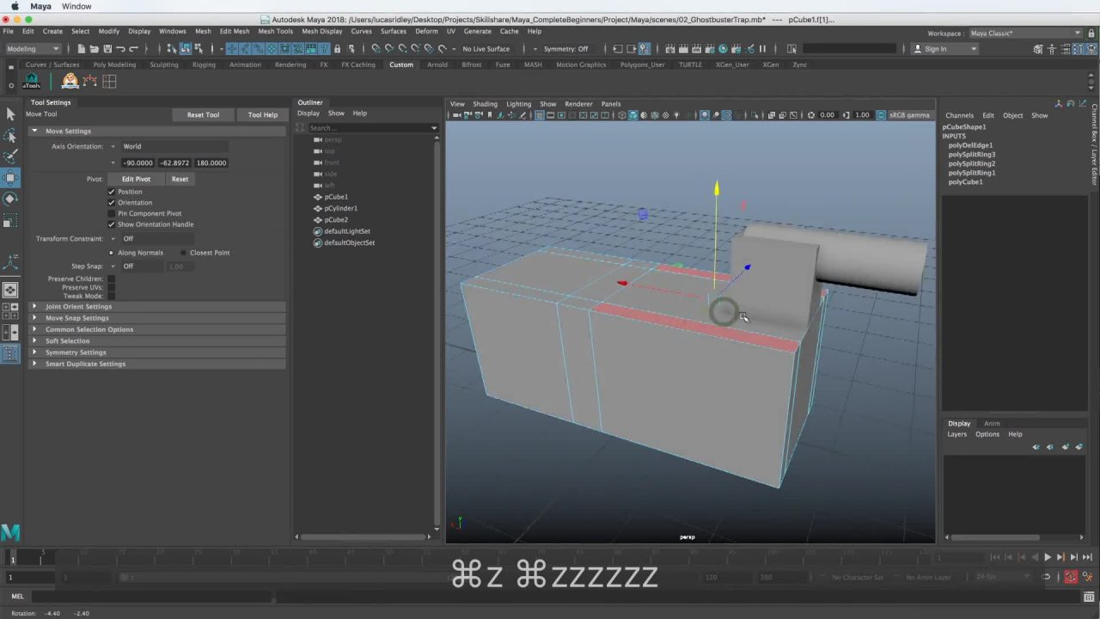This screenshot has height=619, width=1100.
Task: Click the Sign In account icon
Action: (918, 49)
